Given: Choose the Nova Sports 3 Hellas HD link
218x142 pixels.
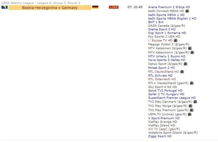Looking at the screenshot, I should pos(167,60).
